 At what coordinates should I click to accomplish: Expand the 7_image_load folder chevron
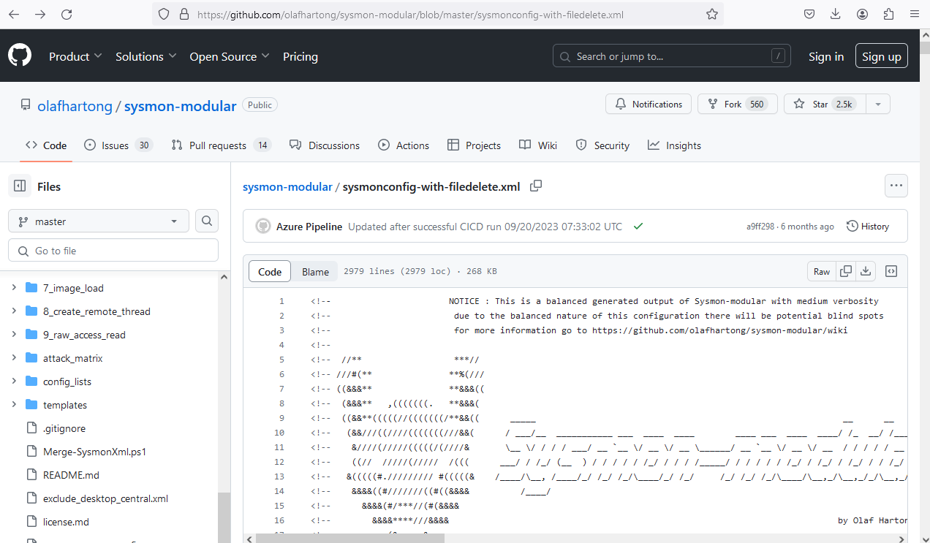[x=13, y=288]
